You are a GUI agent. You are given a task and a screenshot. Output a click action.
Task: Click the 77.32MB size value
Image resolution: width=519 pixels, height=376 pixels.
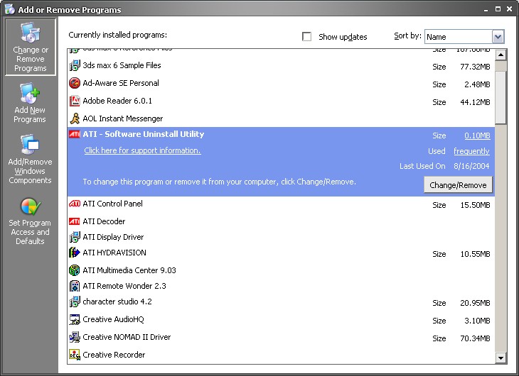tap(475, 67)
